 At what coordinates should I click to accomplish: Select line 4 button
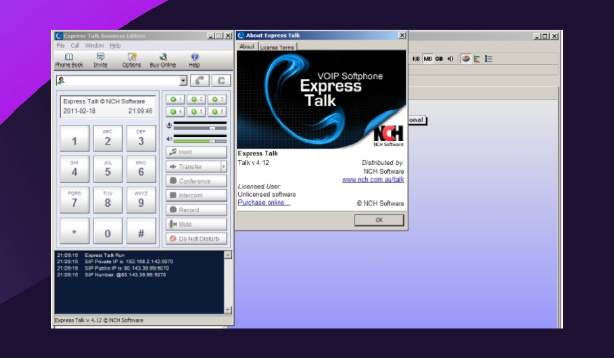[x=176, y=111]
